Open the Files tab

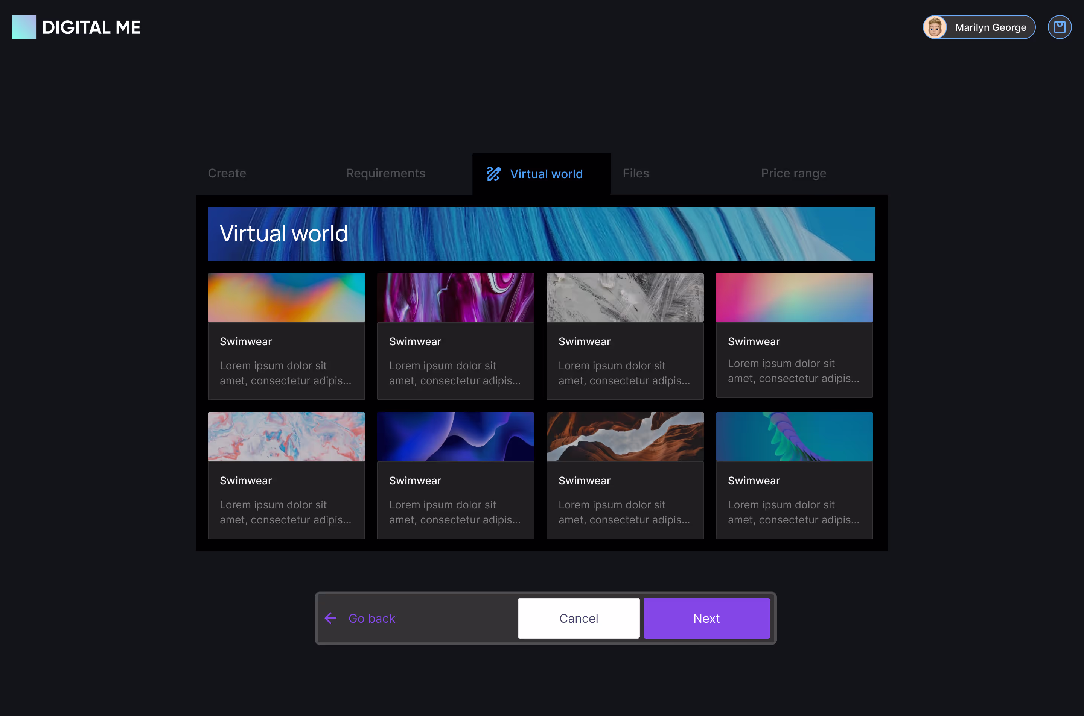635,173
